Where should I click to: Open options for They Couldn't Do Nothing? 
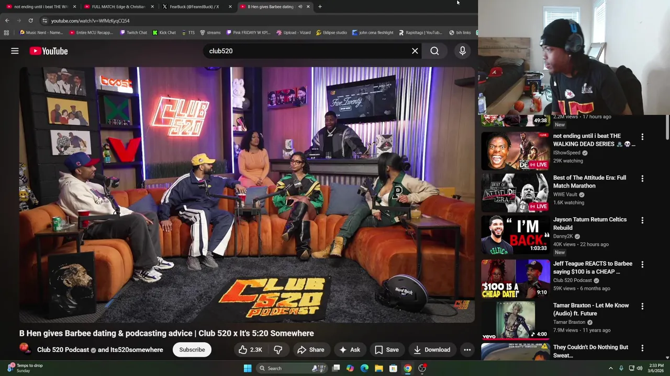click(642, 348)
